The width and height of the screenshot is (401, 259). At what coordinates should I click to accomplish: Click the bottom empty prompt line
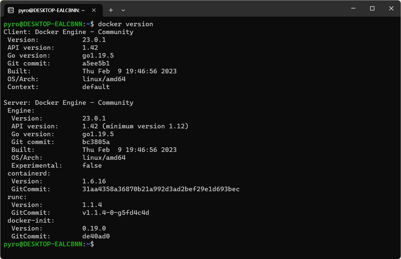point(49,244)
